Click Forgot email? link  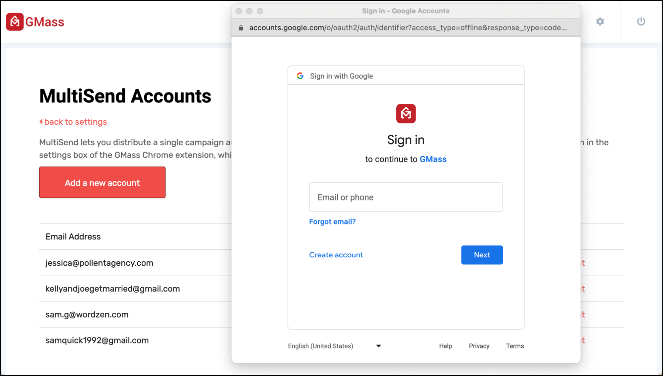(332, 221)
